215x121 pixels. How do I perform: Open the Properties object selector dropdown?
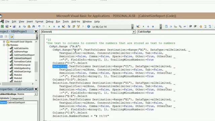[x=36, y=94]
